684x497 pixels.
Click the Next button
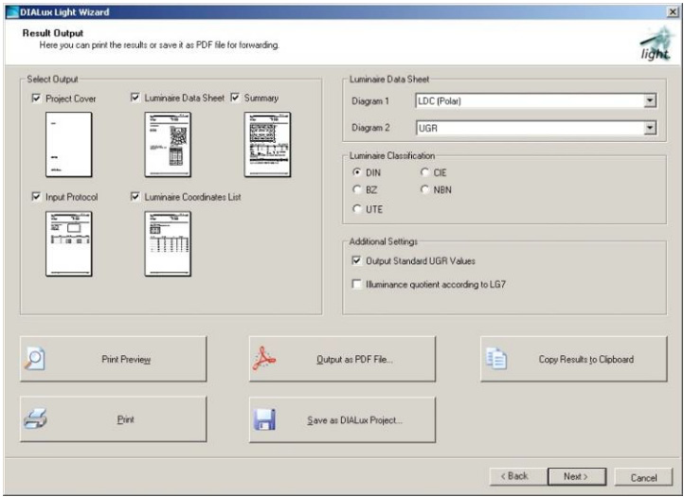pyautogui.click(x=577, y=476)
